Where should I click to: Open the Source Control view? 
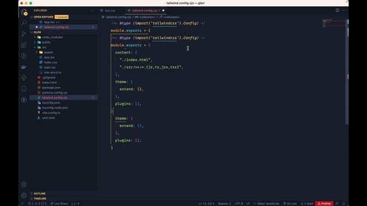pyautogui.click(x=24, y=34)
